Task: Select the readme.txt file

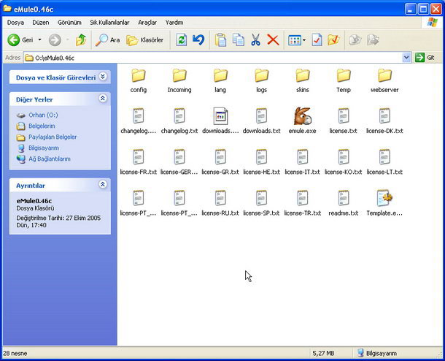Action: pos(344,203)
